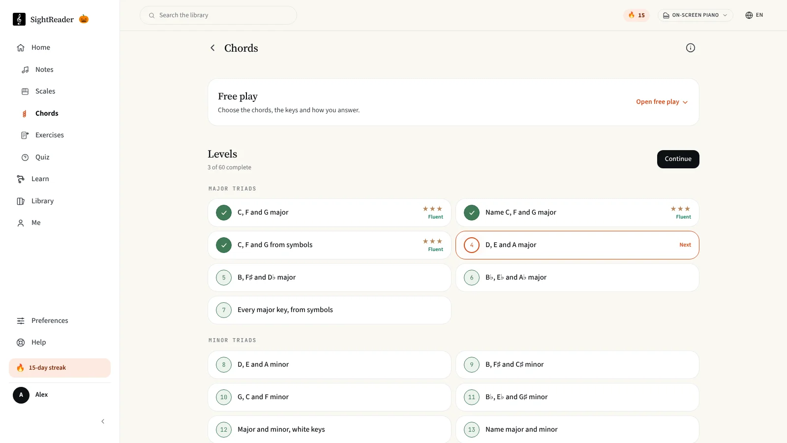787x443 pixels.
Task: Open level 8 D, E and A minor
Action: click(x=329, y=365)
